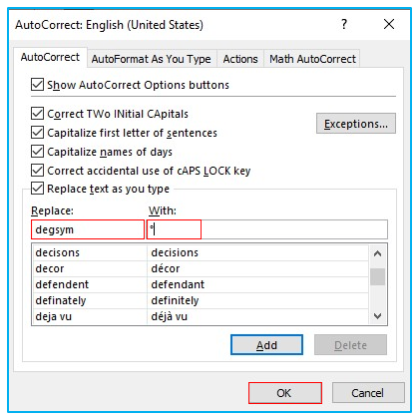419x420 pixels.
Task: Click the Add button
Action: click(266, 345)
